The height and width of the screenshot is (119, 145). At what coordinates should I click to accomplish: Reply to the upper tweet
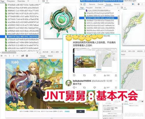74,75
